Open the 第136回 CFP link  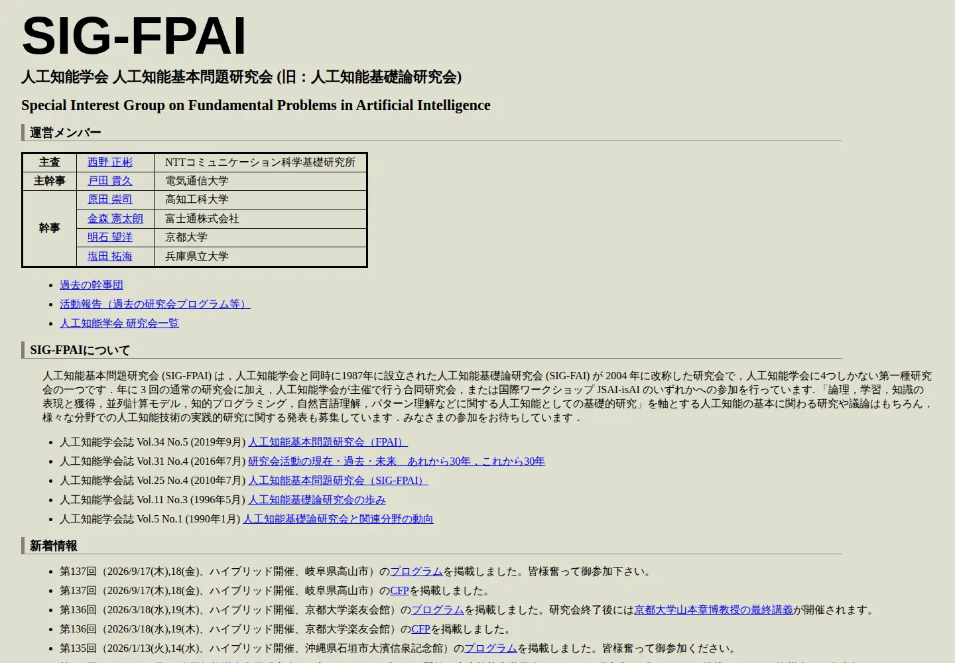[420, 629]
